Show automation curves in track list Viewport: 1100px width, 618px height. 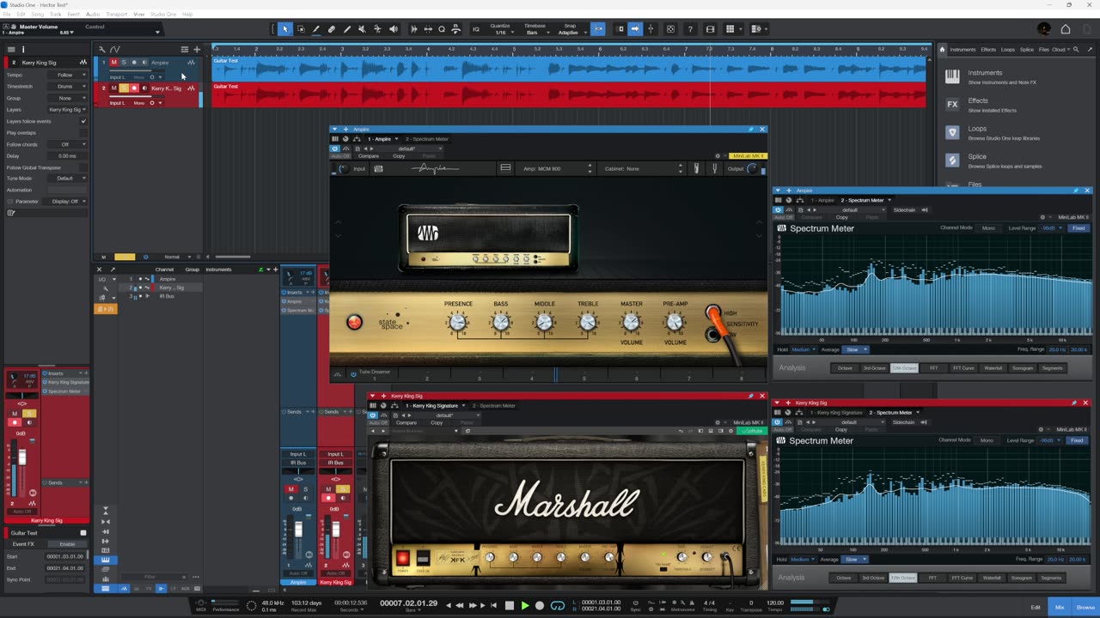(115, 50)
